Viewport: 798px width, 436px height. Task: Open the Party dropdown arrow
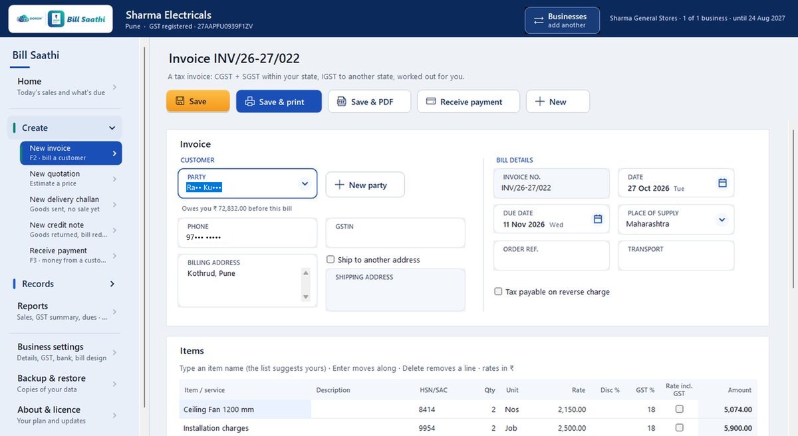(x=305, y=183)
